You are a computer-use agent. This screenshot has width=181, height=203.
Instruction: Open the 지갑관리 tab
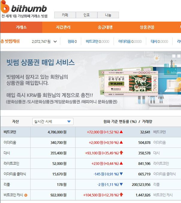coord(63,27)
